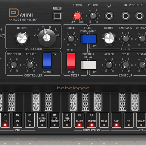Image resolution: width=146 pixels, height=146 pixels.
Task: Click the SYNC IN jack
Action: (126, 16)
